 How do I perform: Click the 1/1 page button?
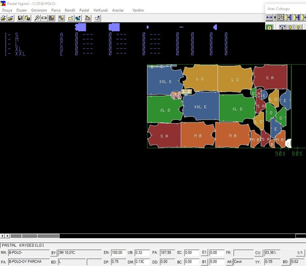click(x=300, y=252)
